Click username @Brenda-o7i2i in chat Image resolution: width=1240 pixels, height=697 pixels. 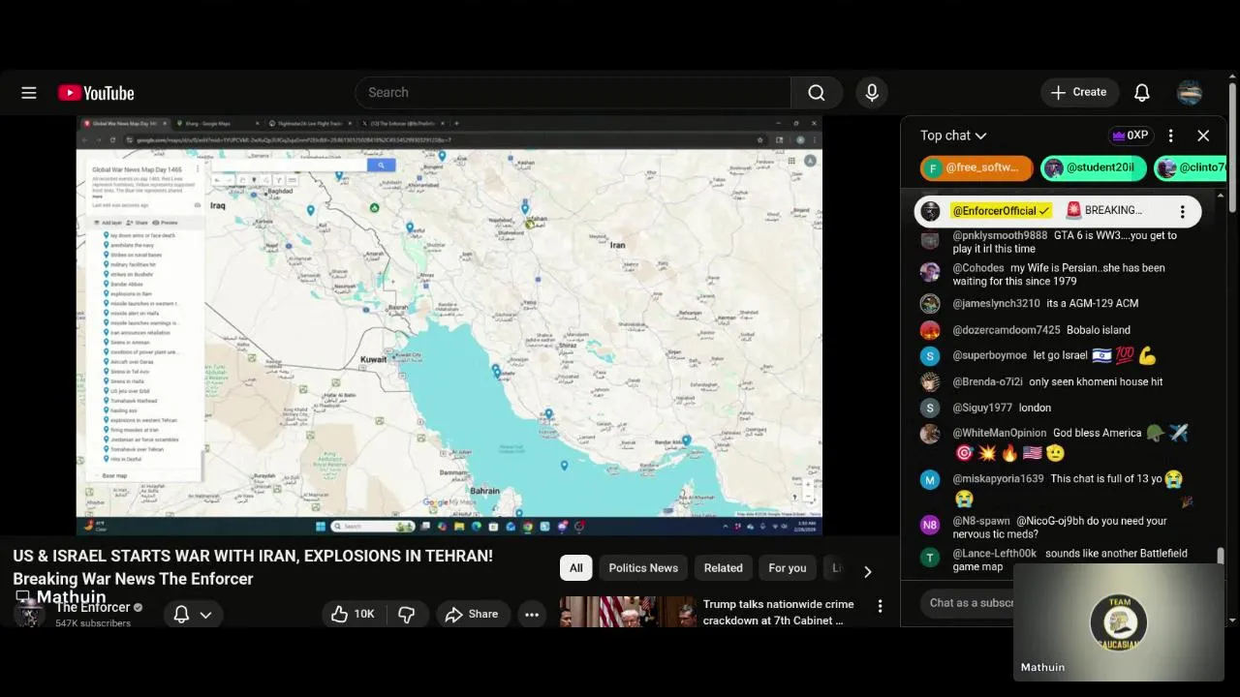(987, 381)
